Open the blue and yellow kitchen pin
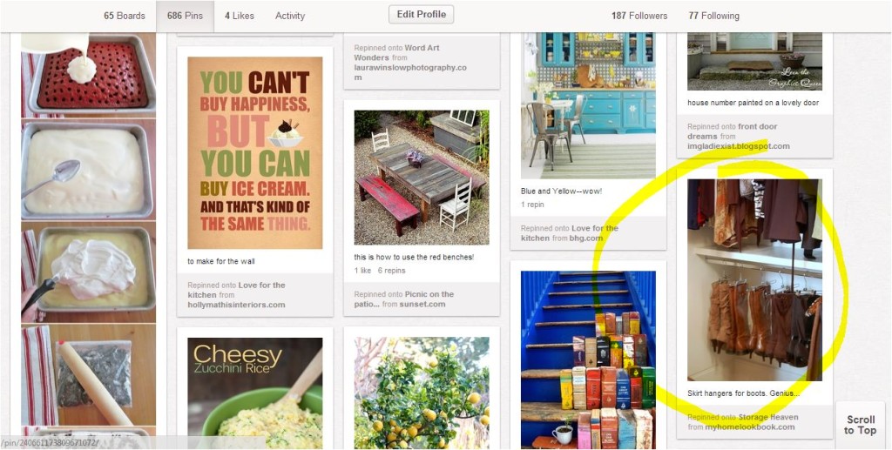 [588, 105]
